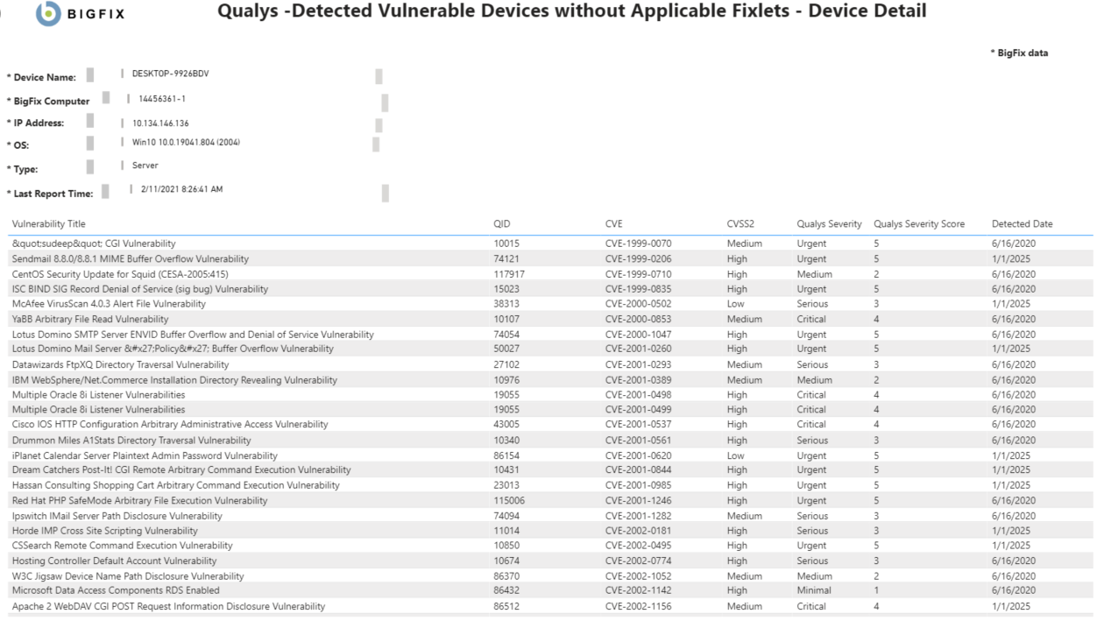Sort by the QID column header
This screenshot has width=1104, height=635.
point(501,224)
